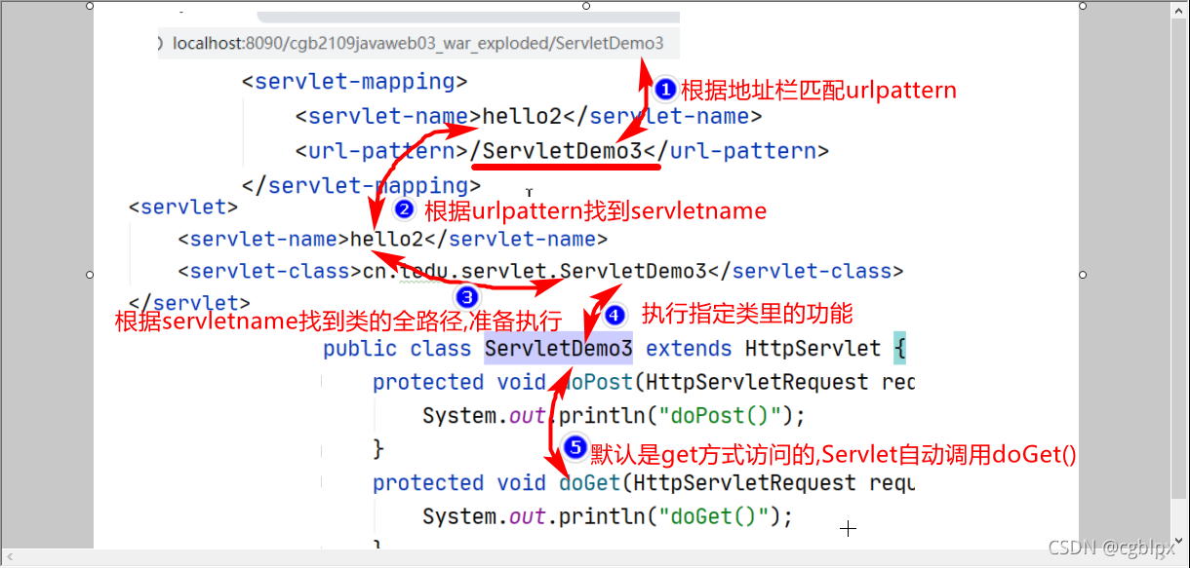The image size is (1190, 568).
Task: Click annotation badge number 4 beside execute note
Action: pyautogui.click(x=615, y=315)
